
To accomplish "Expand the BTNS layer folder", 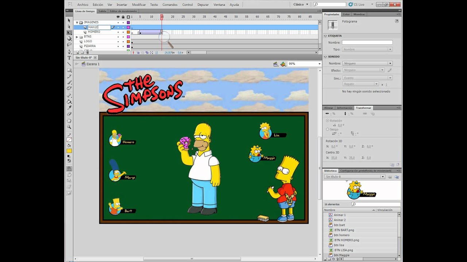I will pyautogui.click(x=77, y=37).
